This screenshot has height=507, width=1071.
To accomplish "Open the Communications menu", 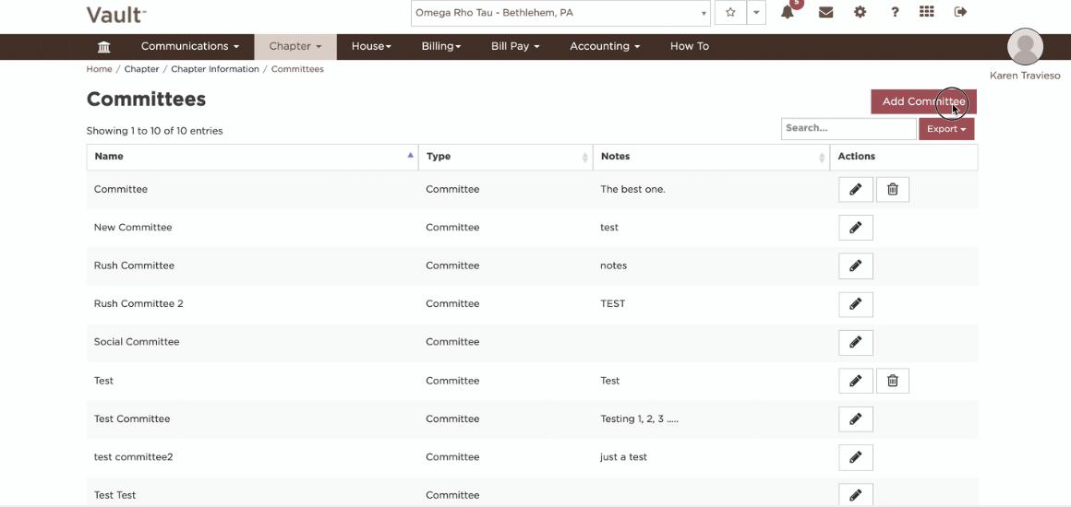I will tap(190, 46).
